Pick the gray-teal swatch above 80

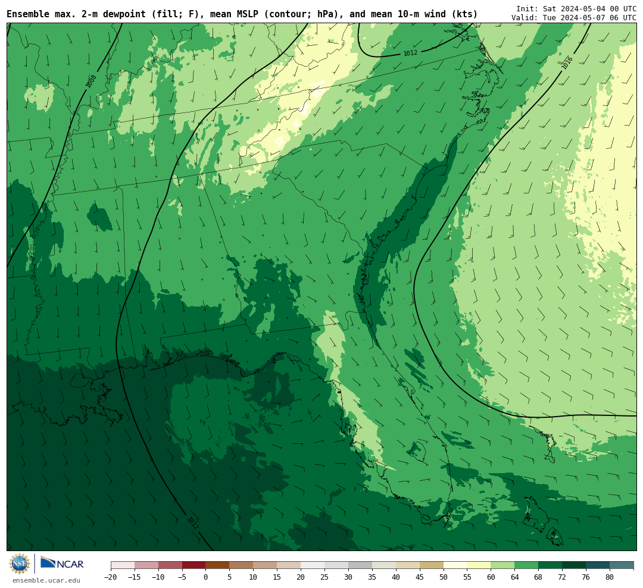click(x=622, y=565)
